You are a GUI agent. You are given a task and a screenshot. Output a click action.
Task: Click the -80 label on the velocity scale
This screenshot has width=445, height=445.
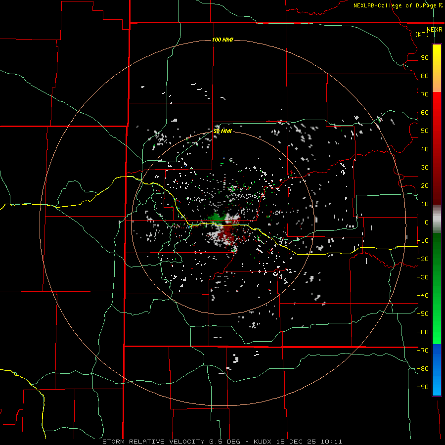point(423,369)
